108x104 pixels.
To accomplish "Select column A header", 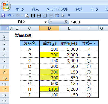I will 11,28.
